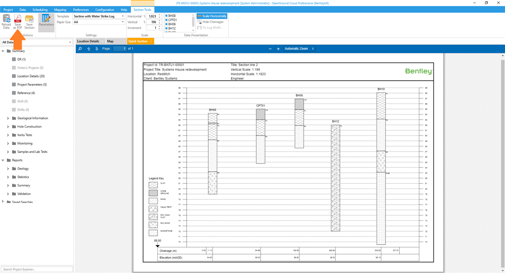
Task: Click the locations list scroll-down arrow
Action: point(193,30)
